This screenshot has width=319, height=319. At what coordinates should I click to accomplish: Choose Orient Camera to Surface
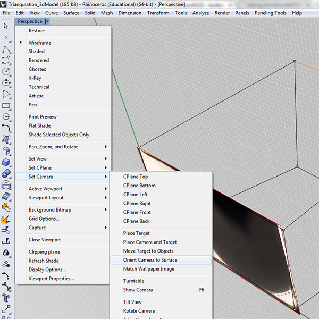(x=161, y=260)
